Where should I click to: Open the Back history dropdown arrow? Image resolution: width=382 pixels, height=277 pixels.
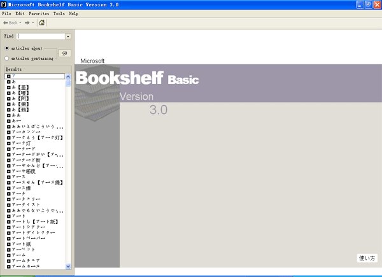point(21,22)
